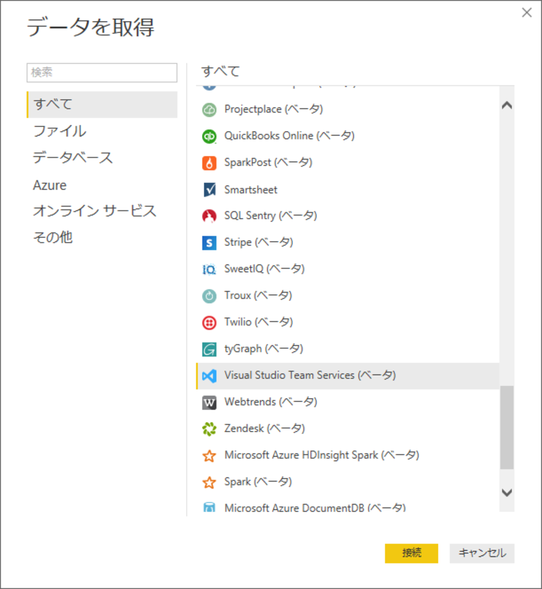Click the SweetIQ icon
The height and width of the screenshot is (589, 542).
[209, 269]
